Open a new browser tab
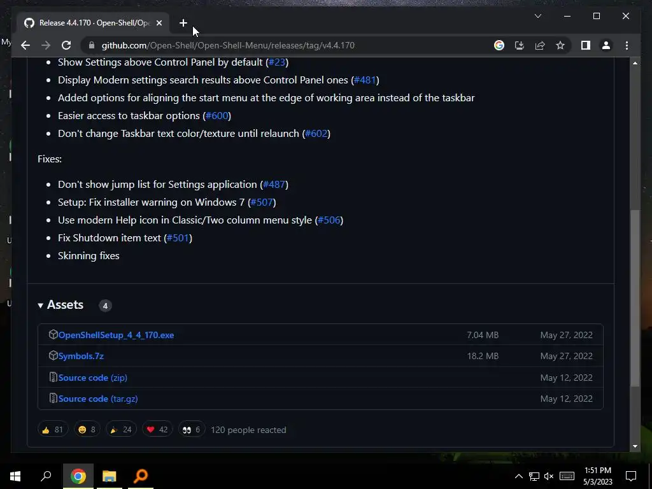The width and height of the screenshot is (652, 489). (183, 23)
